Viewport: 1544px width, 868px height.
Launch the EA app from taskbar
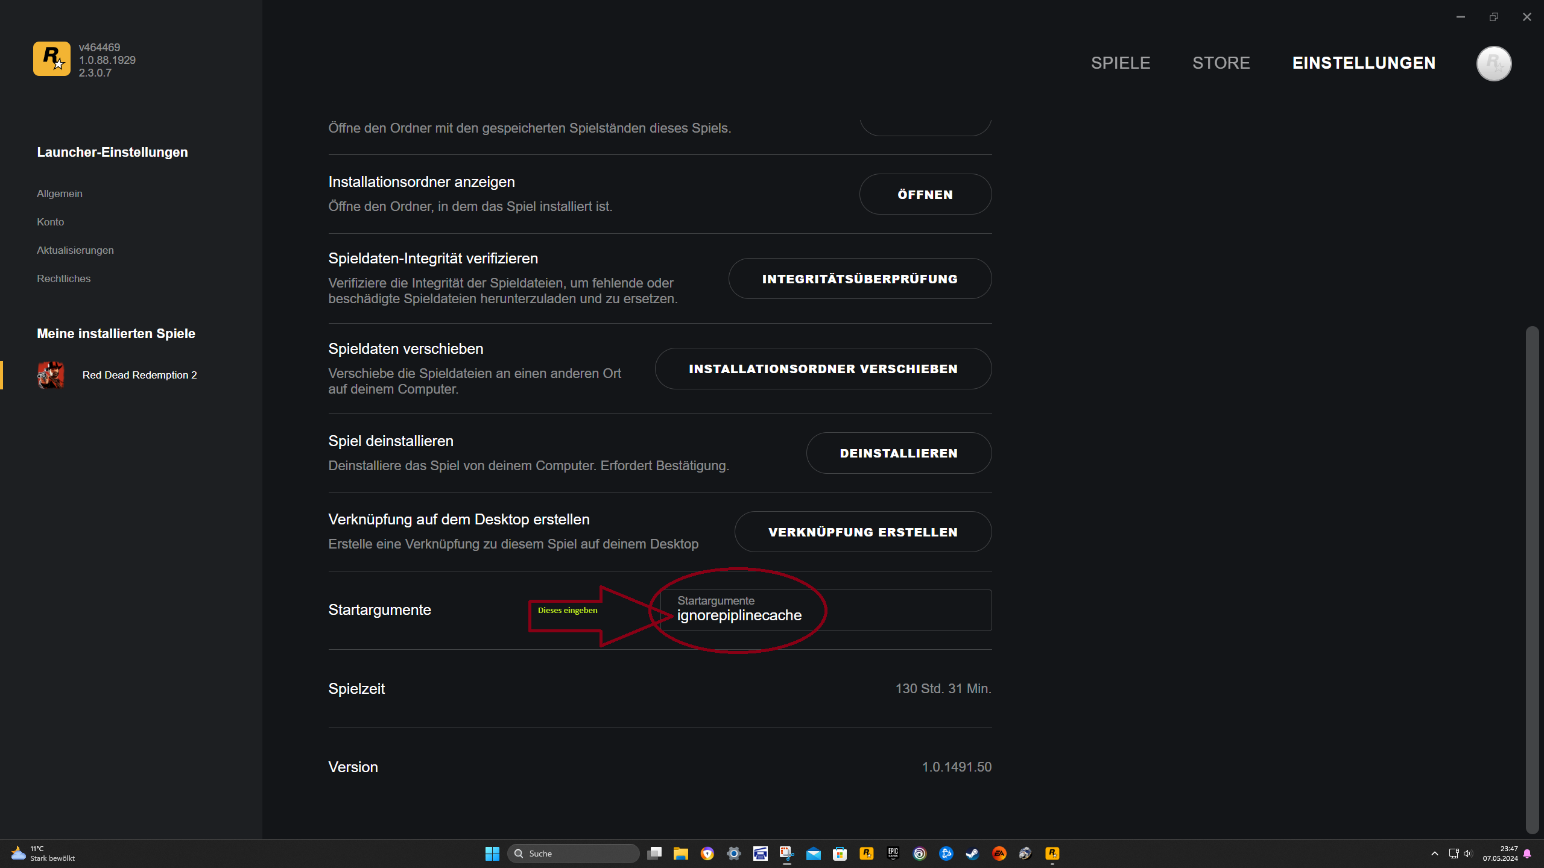(999, 854)
